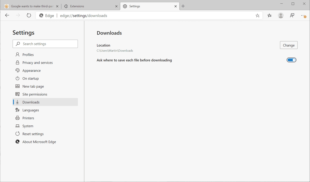Reload the page with the refresh icon

[x=29, y=15]
